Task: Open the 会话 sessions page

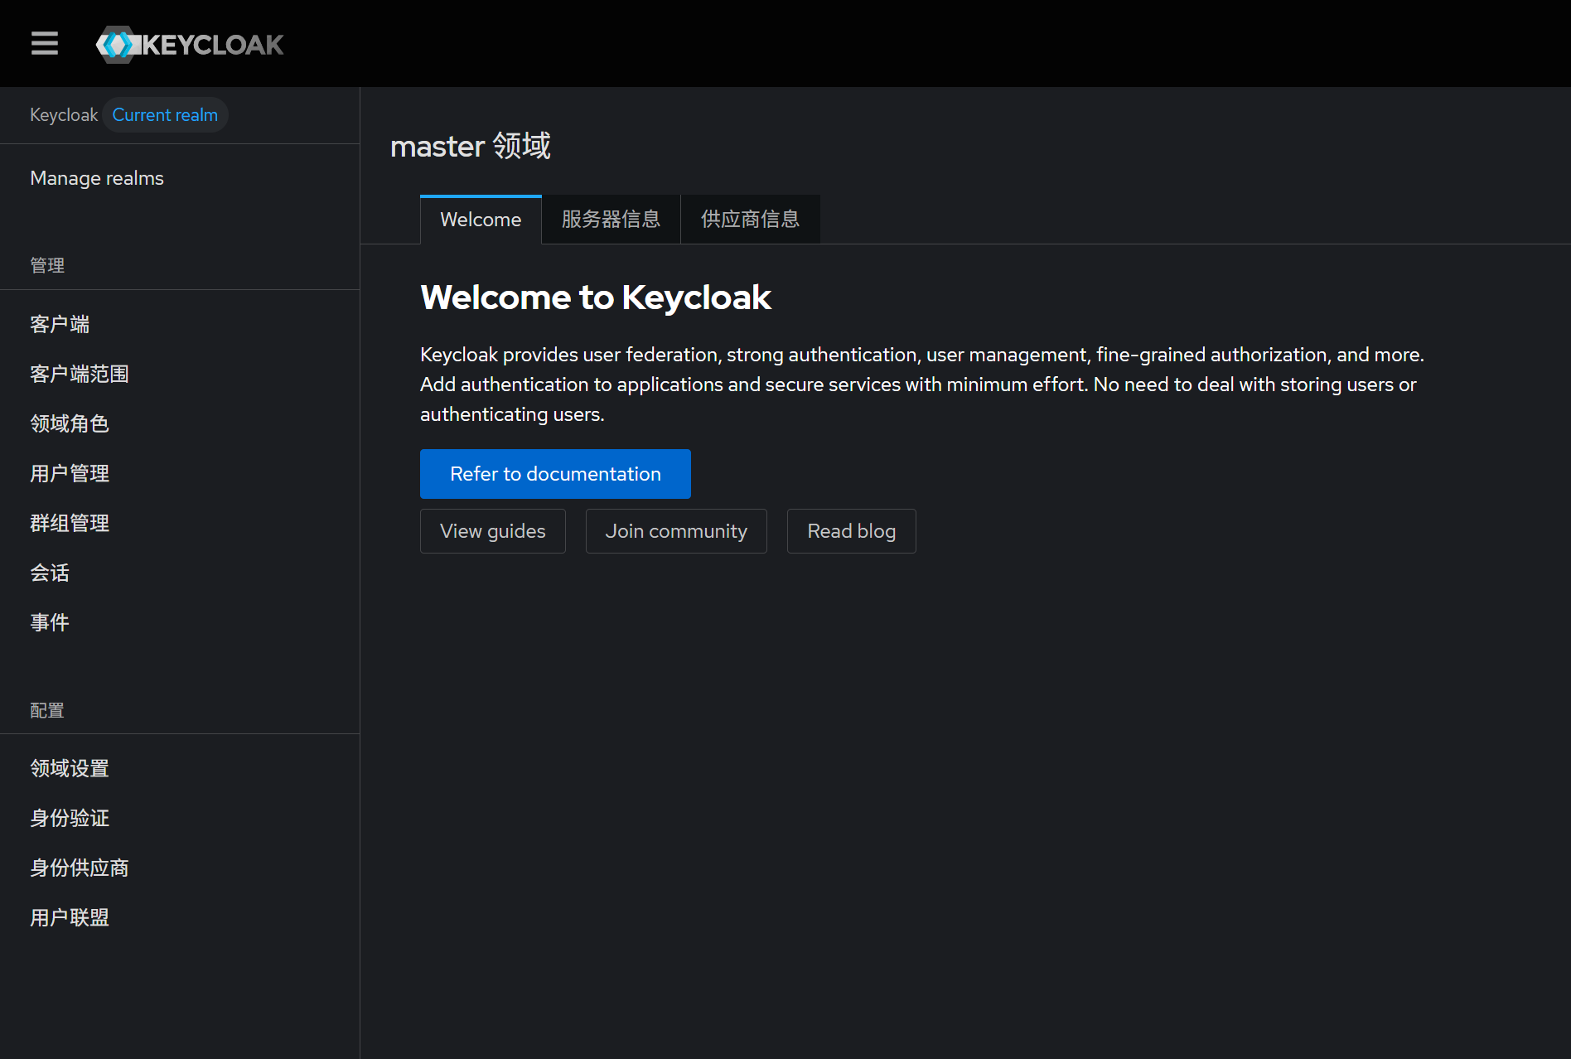Action: click(50, 573)
